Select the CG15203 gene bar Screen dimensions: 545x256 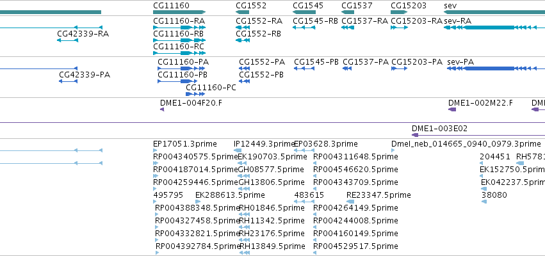click(399, 12)
